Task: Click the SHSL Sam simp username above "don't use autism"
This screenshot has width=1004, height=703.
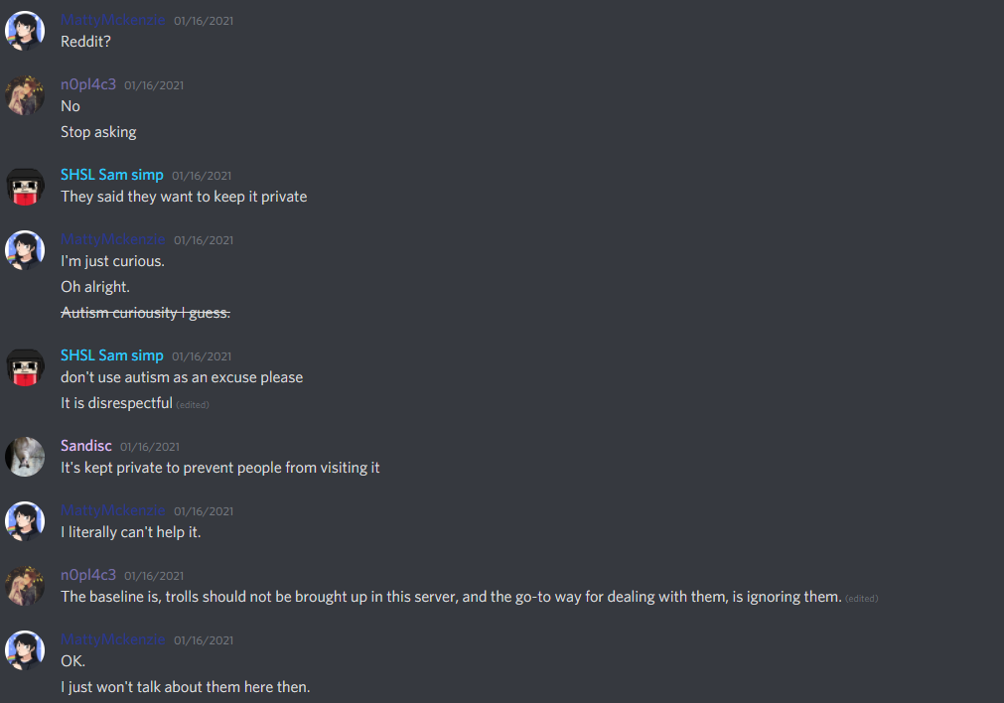Action: tap(112, 355)
